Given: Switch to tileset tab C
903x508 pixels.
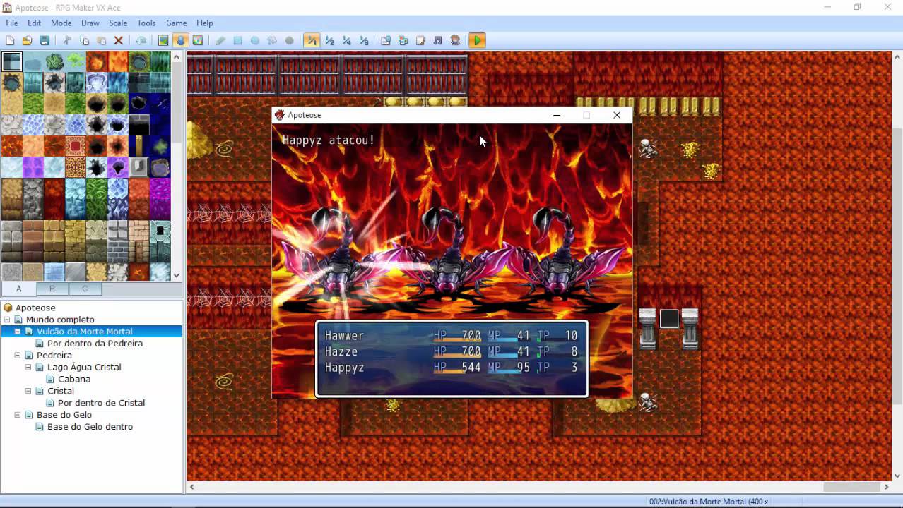Looking at the screenshot, I should pos(85,289).
